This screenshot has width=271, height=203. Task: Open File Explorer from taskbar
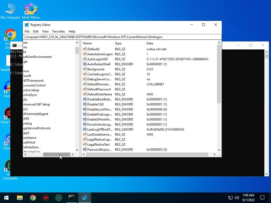20,198
